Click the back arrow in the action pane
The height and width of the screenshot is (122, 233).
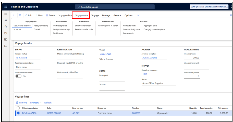click(x=14, y=15)
